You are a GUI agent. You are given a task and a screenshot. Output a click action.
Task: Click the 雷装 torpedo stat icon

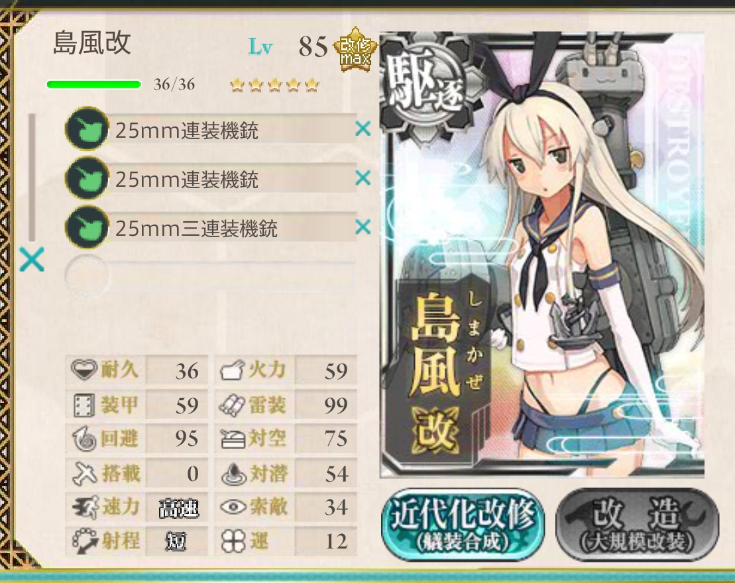233,404
